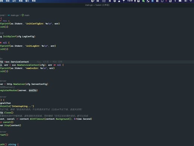Click highlighted svcCtx argument in RegisterRoutes
Viewport: 194px width, 146px height.
[33, 90]
